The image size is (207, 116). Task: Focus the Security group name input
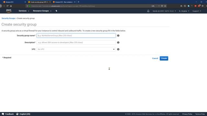click(x=76, y=35)
